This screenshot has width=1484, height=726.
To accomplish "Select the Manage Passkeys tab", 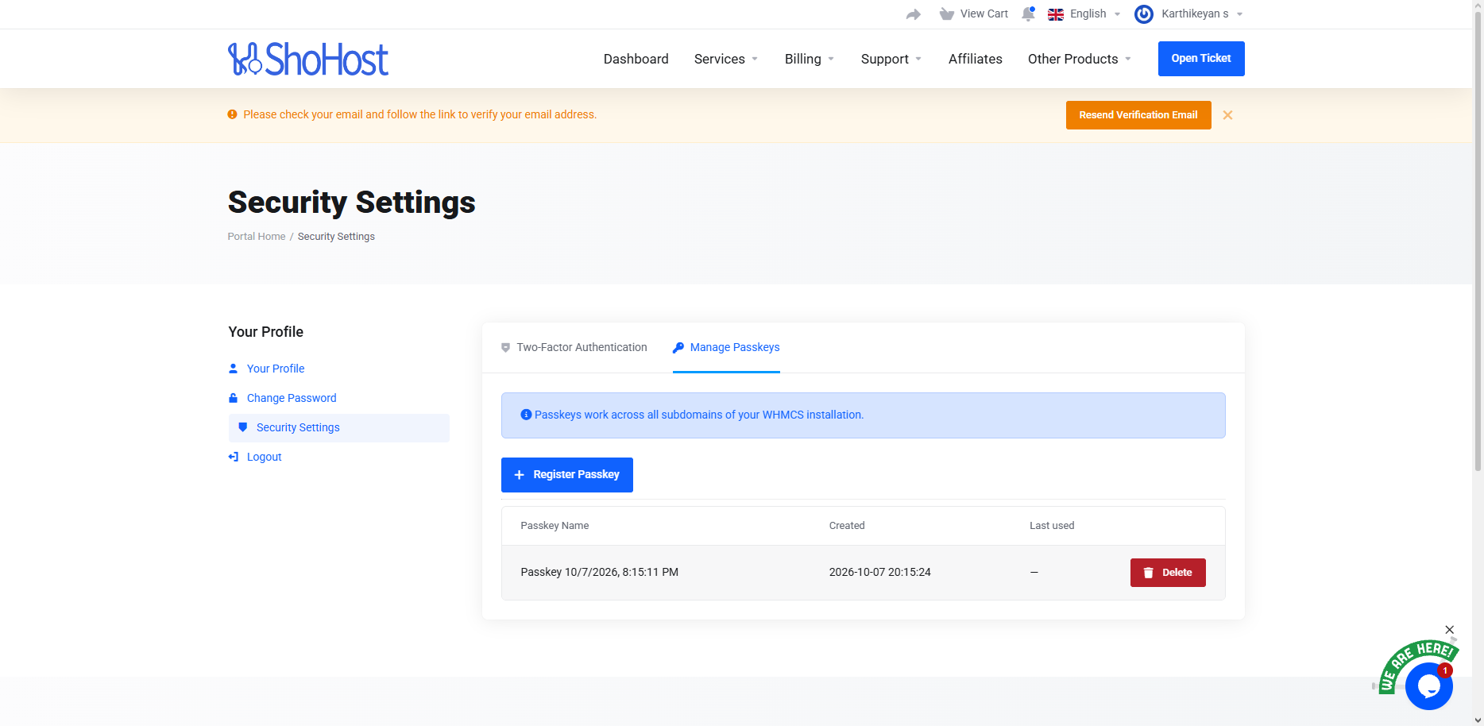I will (x=726, y=348).
